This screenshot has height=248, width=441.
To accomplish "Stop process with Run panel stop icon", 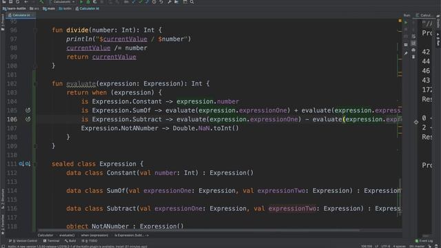I will coord(406,29).
